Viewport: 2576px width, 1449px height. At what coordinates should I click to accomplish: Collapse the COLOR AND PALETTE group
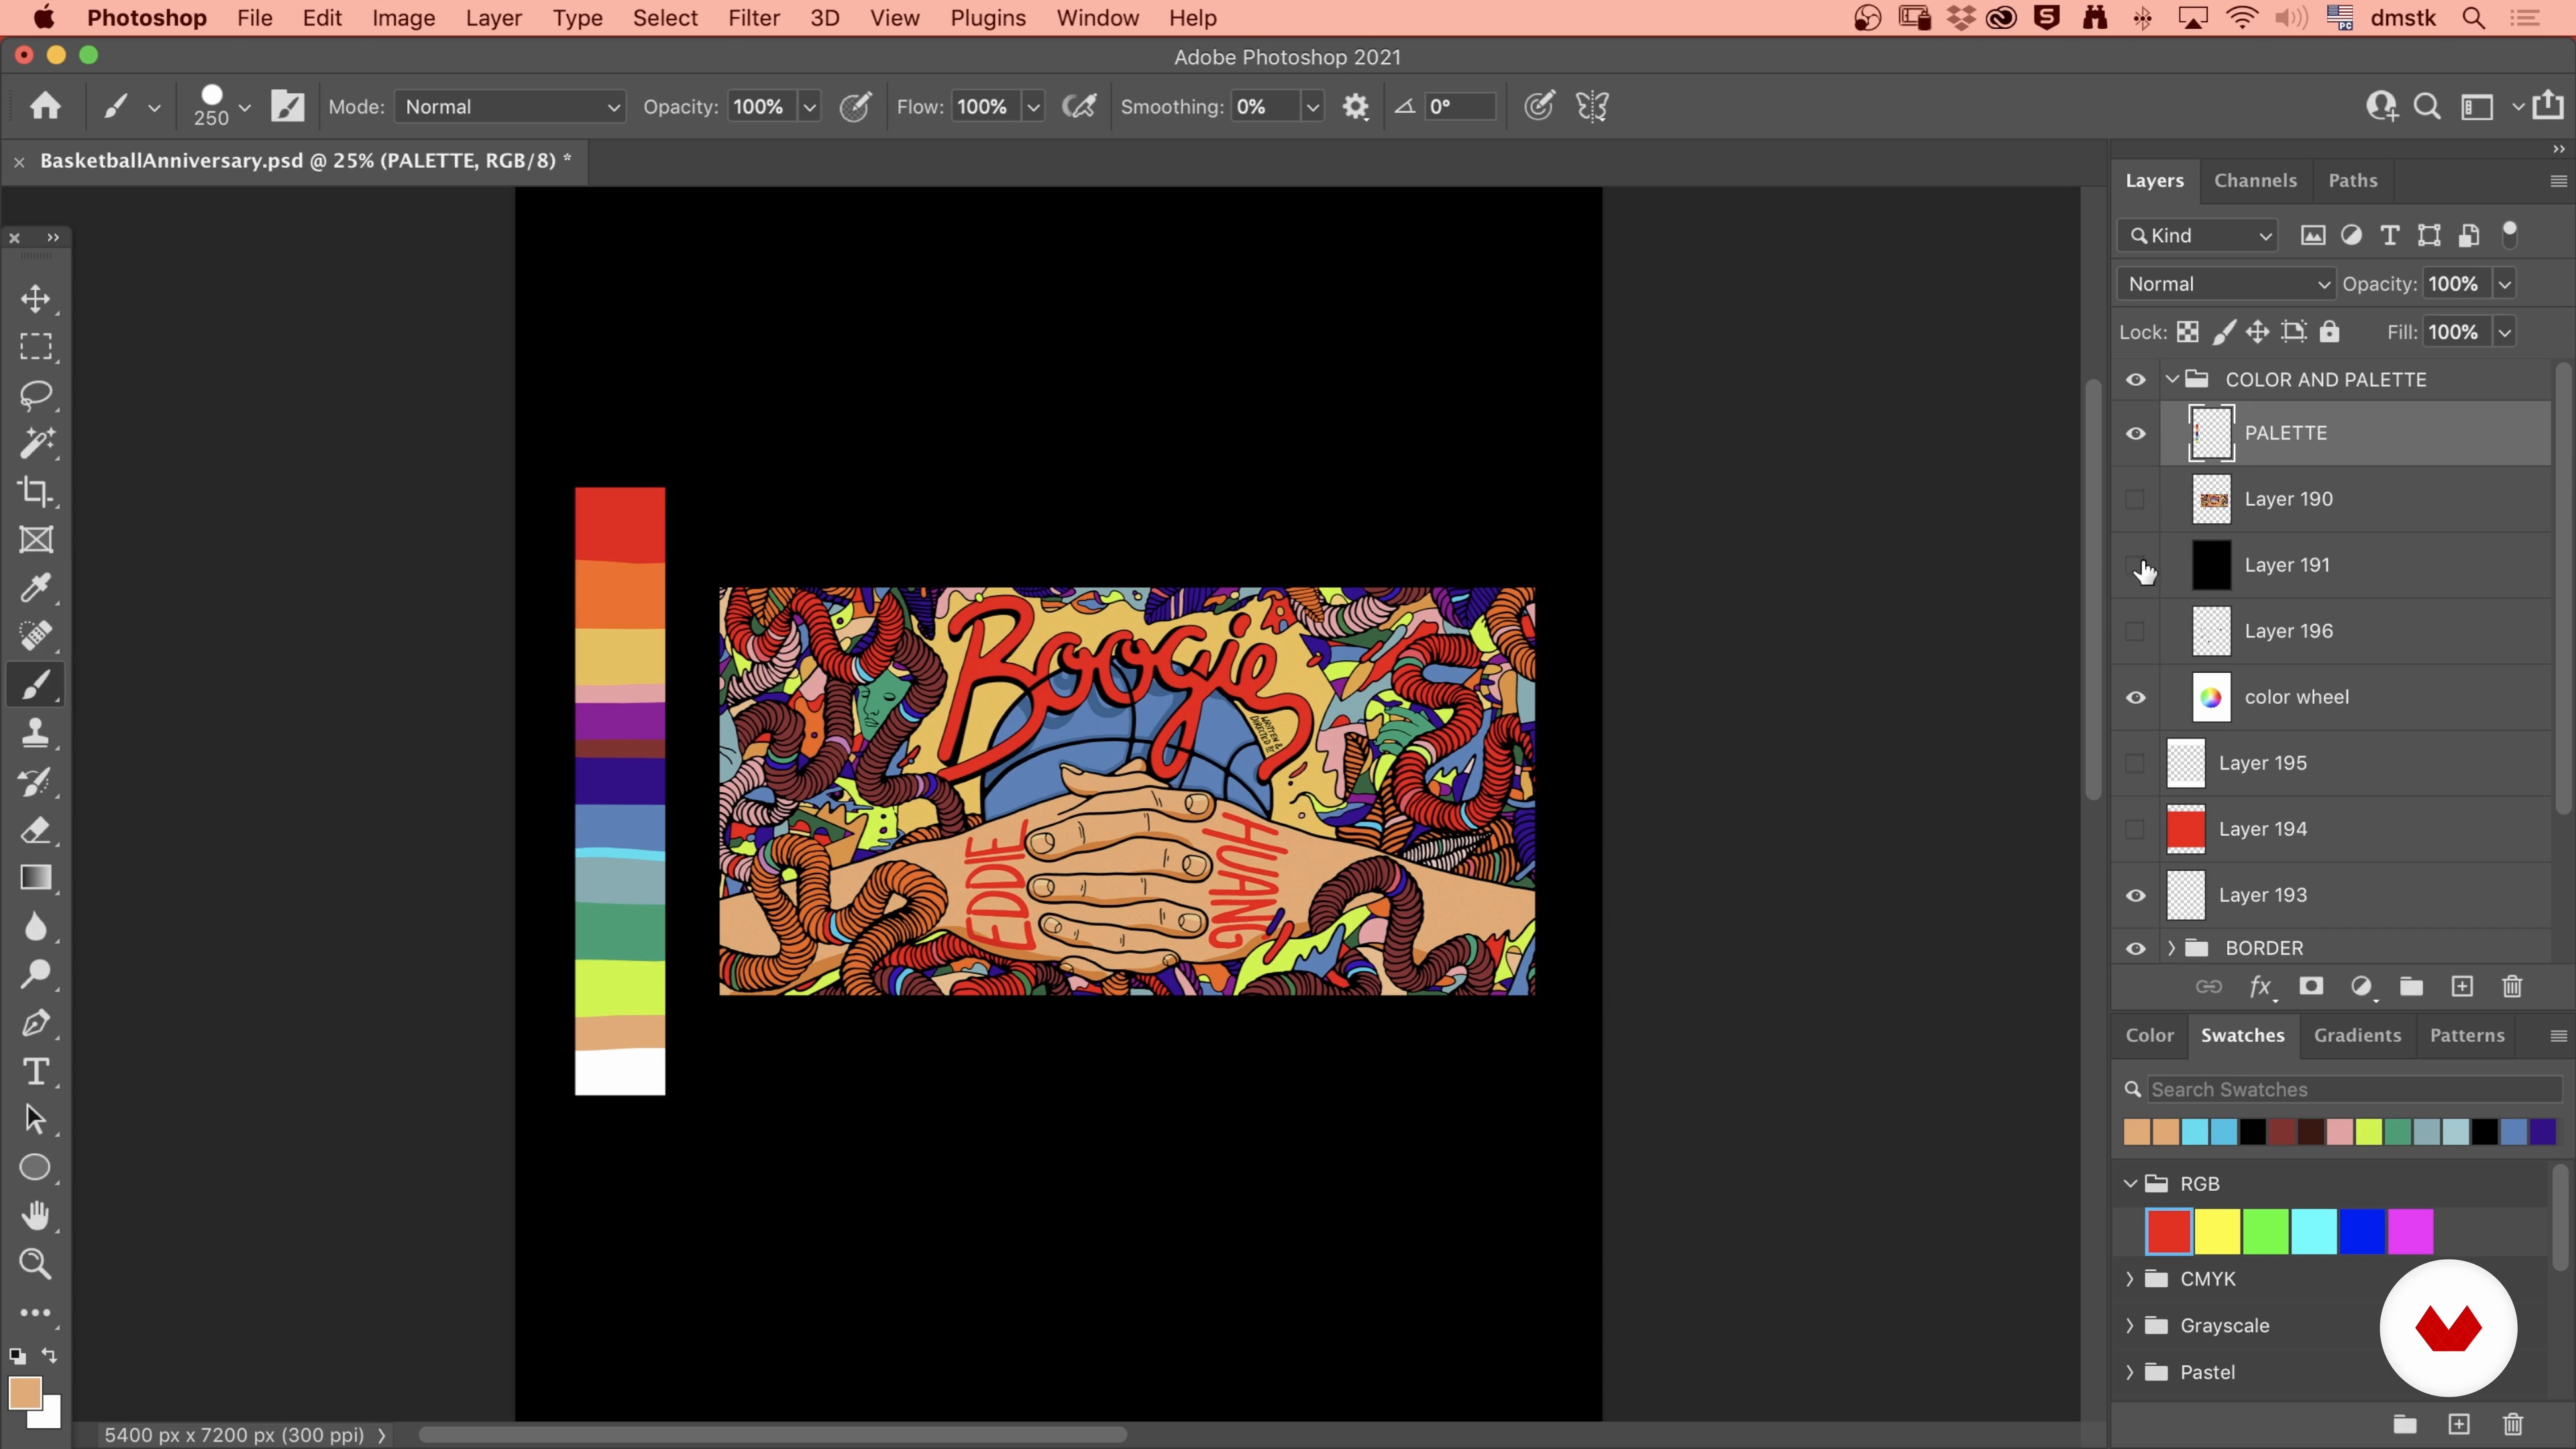[x=2171, y=379]
